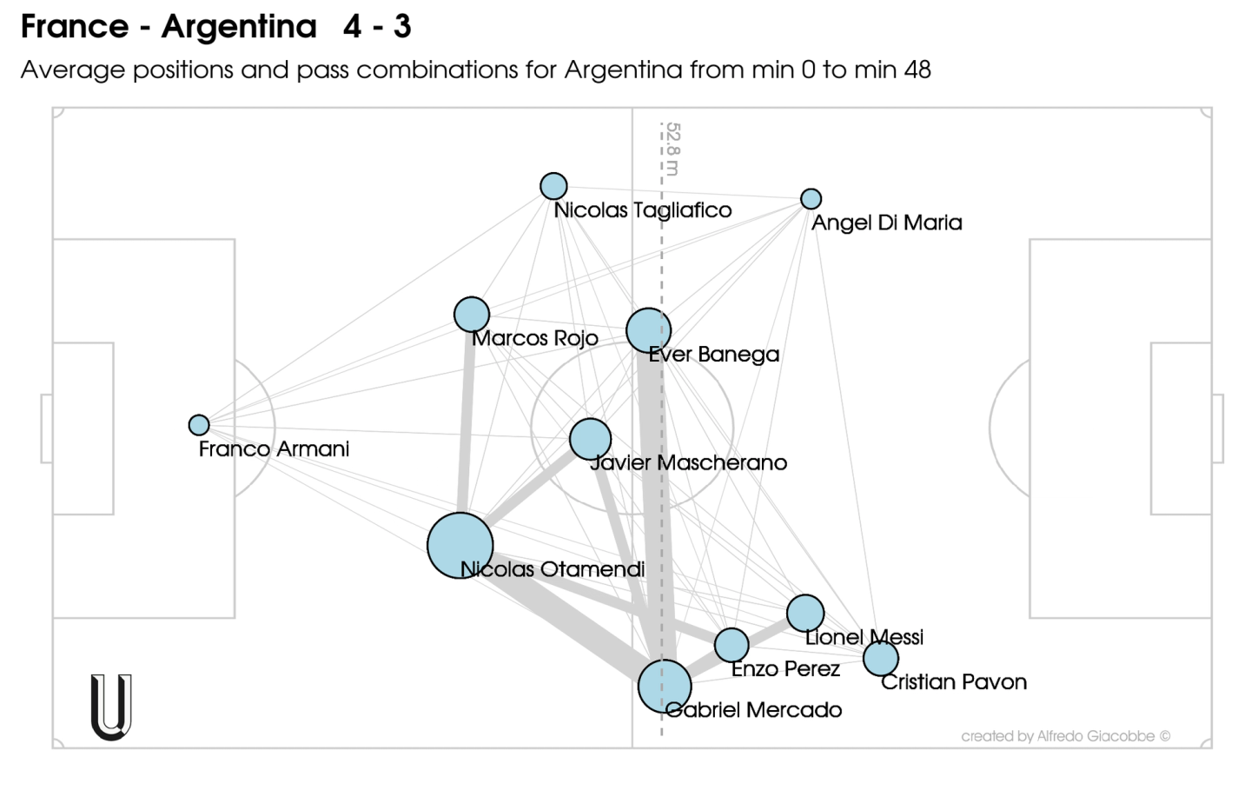The width and height of the screenshot is (1251, 797).
Task: Select Marcos Rojo's position node
Action: pos(472,315)
